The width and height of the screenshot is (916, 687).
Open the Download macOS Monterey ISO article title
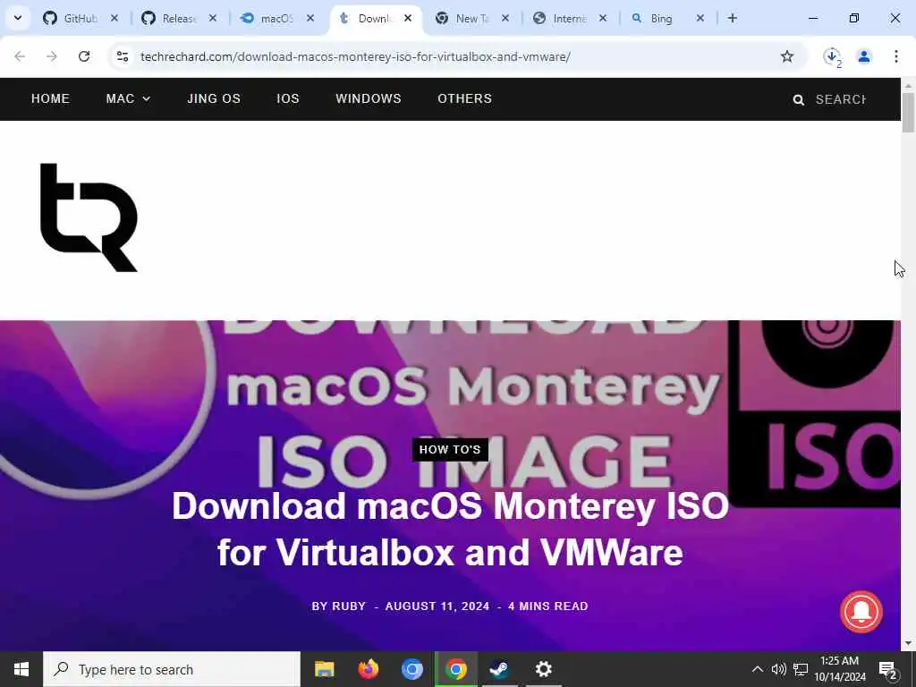450,529
